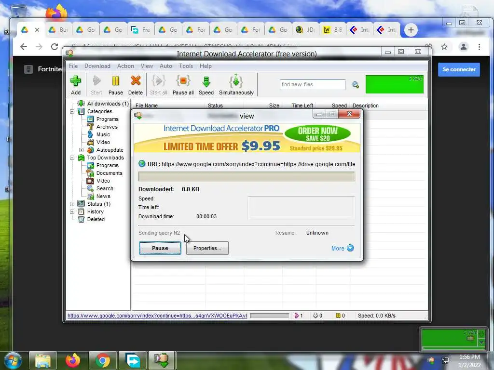
Task: Open File Explorer from the taskbar
Action: (x=43, y=360)
